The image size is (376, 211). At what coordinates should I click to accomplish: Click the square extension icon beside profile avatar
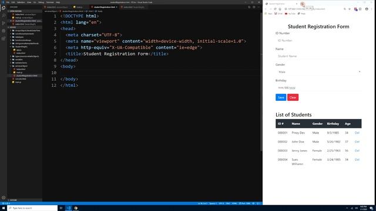point(360,9)
